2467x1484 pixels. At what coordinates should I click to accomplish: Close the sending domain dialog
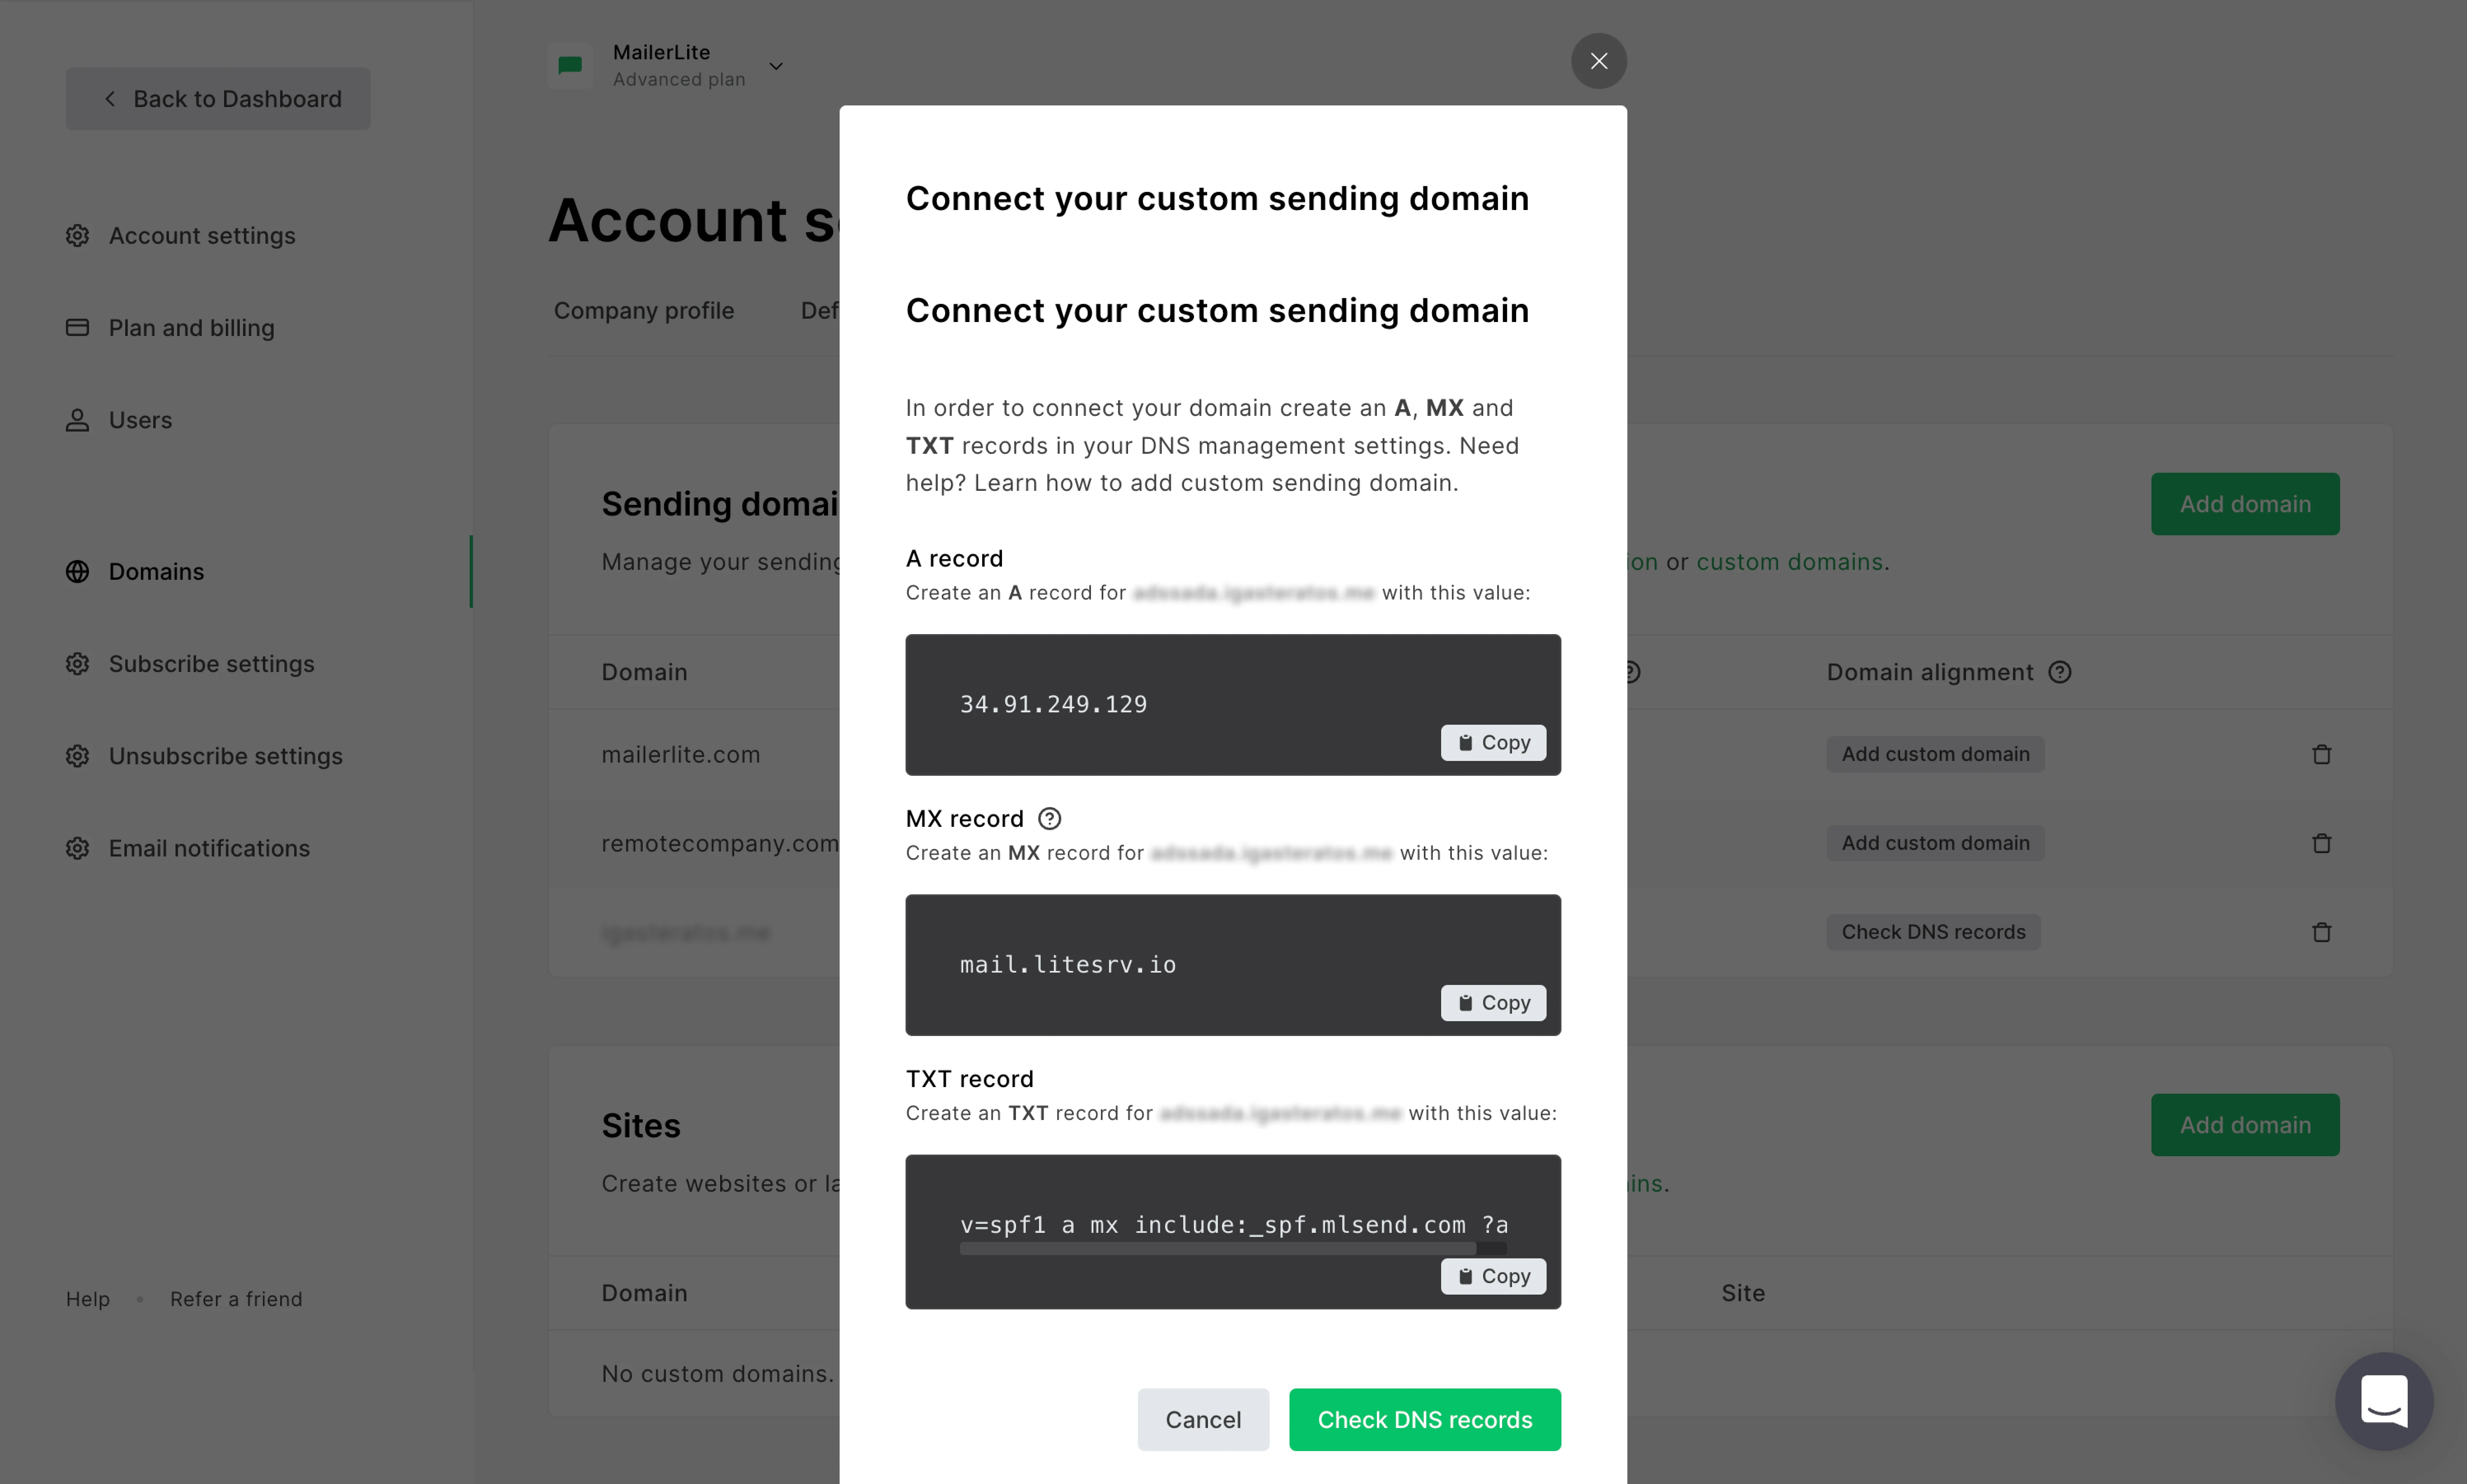[x=1598, y=61]
